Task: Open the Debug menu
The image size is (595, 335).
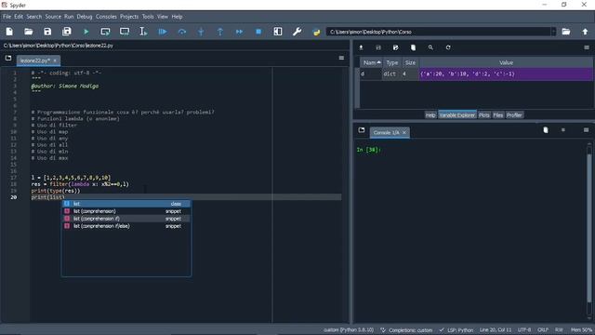Action: click(85, 17)
